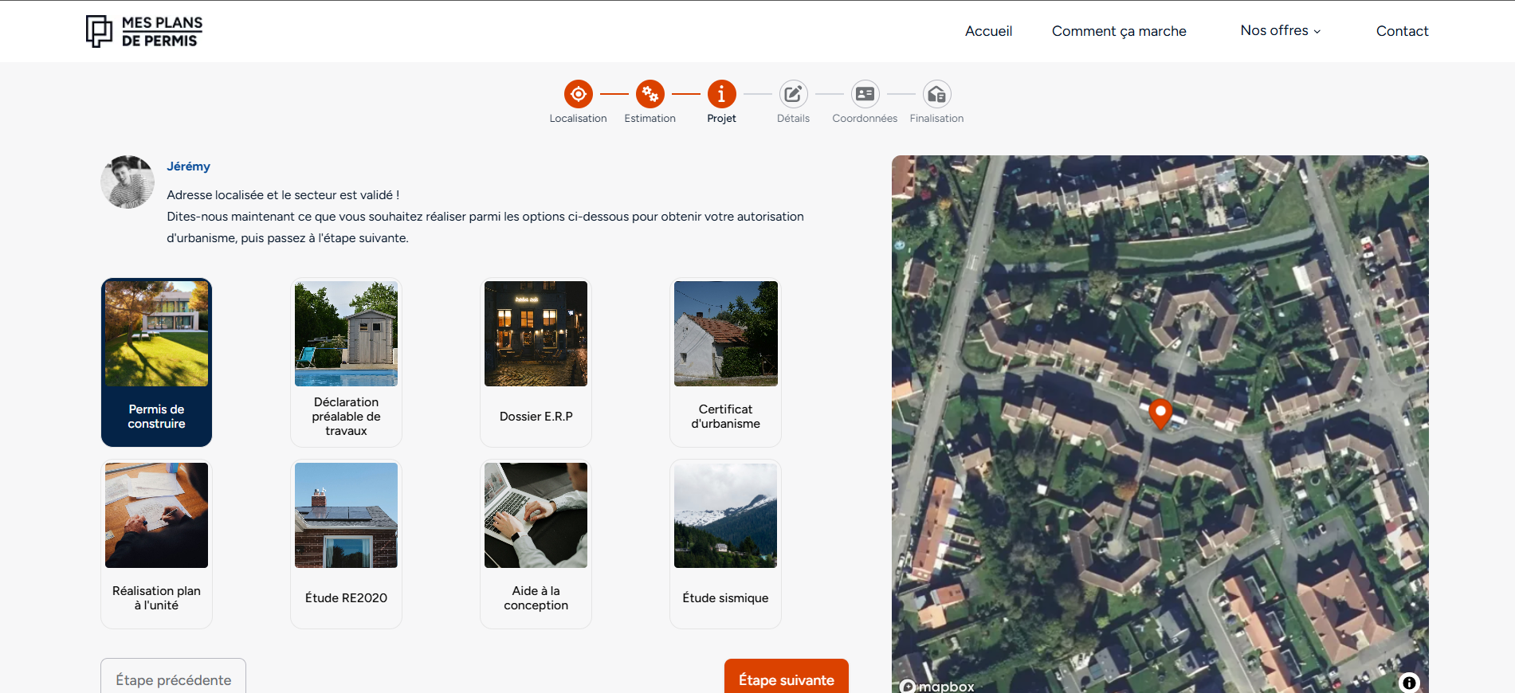The height and width of the screenshot is (693, 1515).
Task: Open the Accueil menu item
Action: pyautogui.click(x=988, y=31)
